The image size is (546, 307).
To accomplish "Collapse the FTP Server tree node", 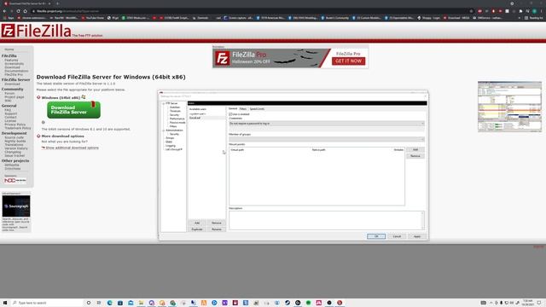I will tap(163, 103).
